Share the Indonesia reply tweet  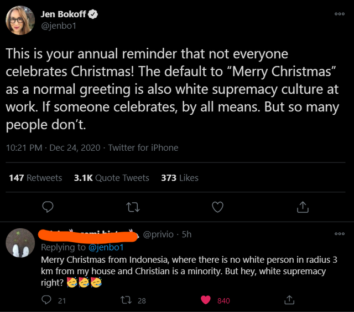[288, 300]
